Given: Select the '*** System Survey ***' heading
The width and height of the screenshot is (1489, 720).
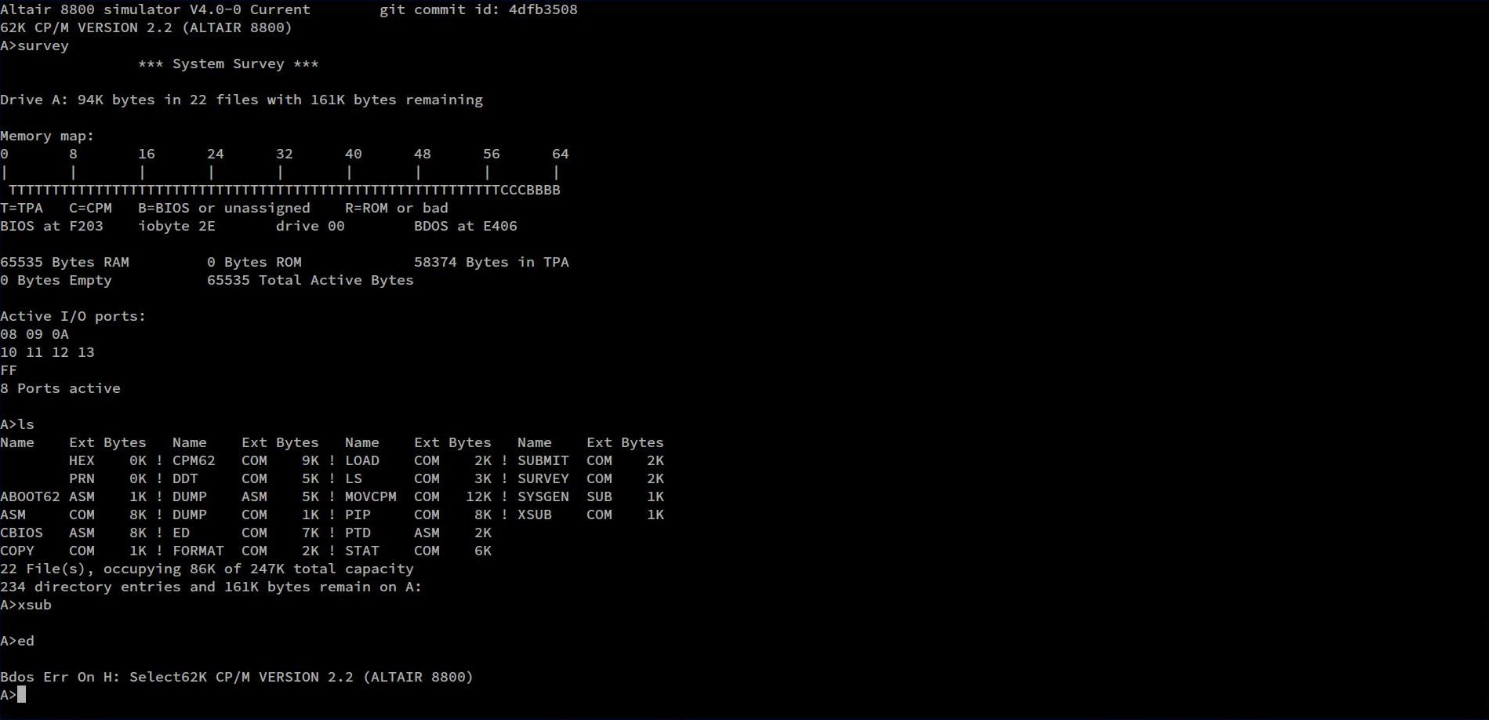Looking at the screenshot, I should tap(228, 64).
